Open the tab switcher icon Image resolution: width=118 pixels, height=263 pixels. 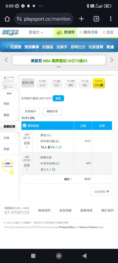pyautogui.click(x=96, y=19)
